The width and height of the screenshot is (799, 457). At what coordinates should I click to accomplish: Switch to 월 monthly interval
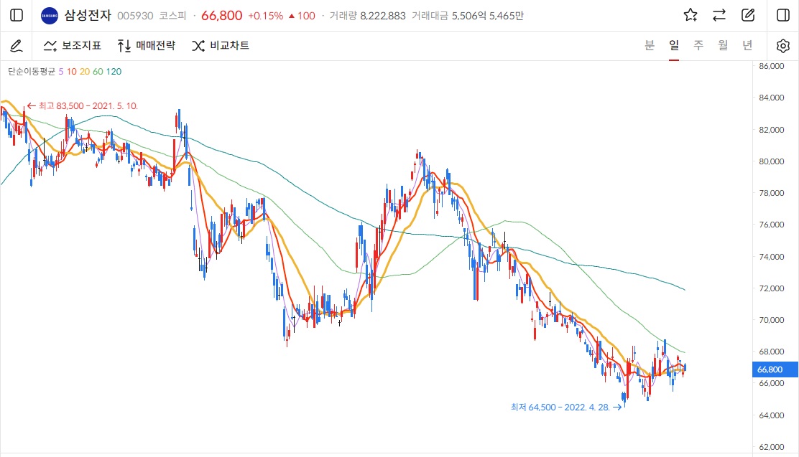(723, 45)
